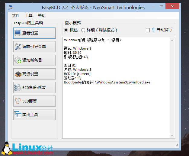Open 实用工具 useful utilities label

(30, 115)
